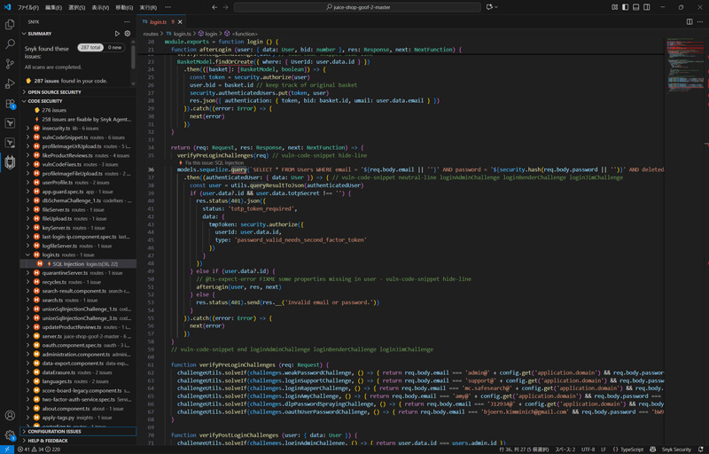This screenshot has width=709, height=454.
Task: Open the Extensions view
Action: coord(10,103)
